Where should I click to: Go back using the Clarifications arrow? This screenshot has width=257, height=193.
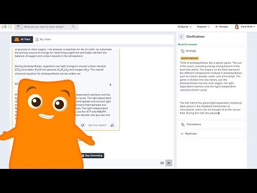pos(182,36)
